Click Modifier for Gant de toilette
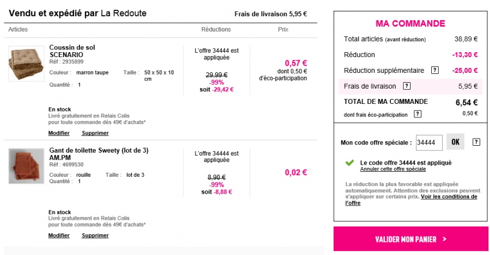Viewport: 490px width, 255px height. 59,235
